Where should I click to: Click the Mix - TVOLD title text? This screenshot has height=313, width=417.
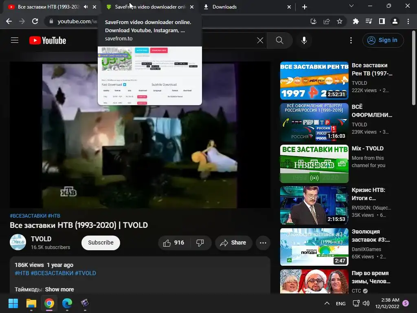point(368,148)
